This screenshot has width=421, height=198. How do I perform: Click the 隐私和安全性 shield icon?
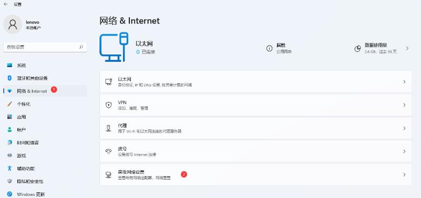(9, 181)
